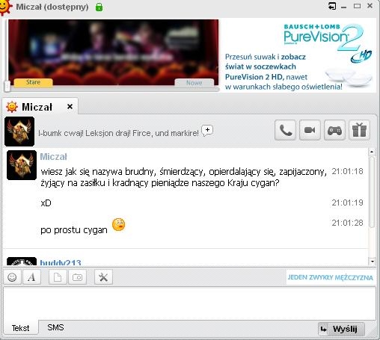Attach a file using document icon

(58, 277)
